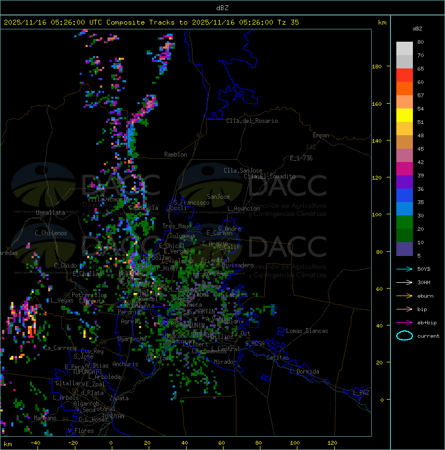Select the purple 39 dBZ color swatch
This screenshot has height=450, width=445.
(404, 182)
